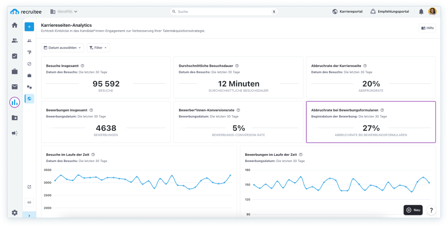Click the Hilfe button
This screenshot has height=227, width=448.
coord(427,28)
